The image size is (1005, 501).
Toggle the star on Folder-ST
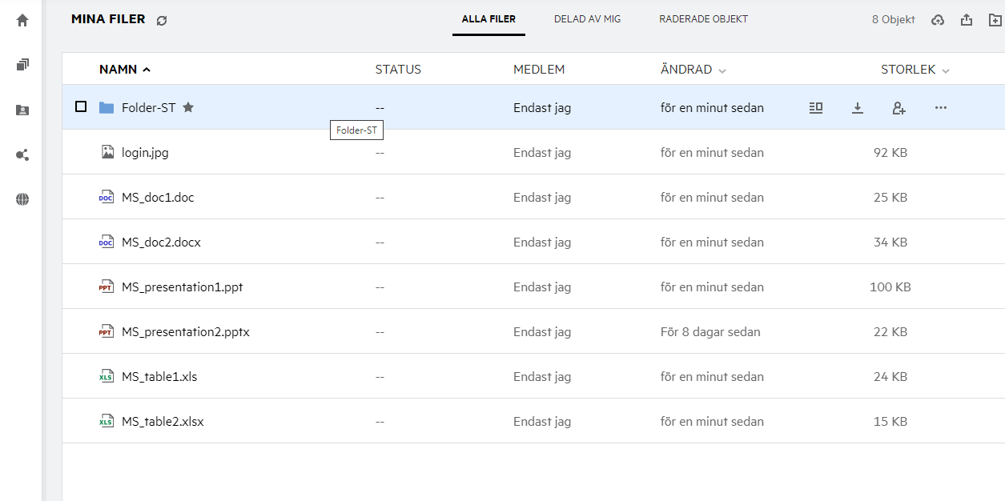click(x=188, y=107)
